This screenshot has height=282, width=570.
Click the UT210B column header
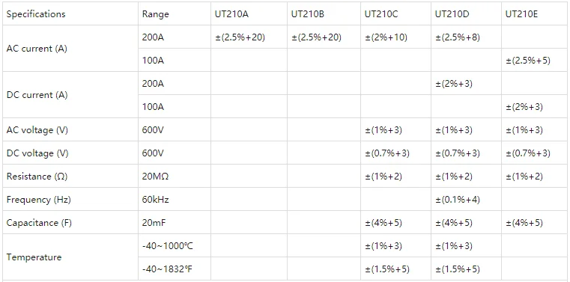pos(308,14)
